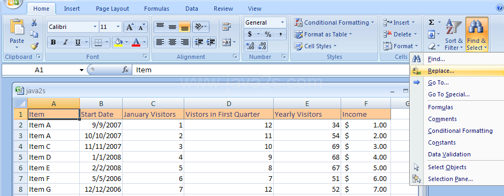
Task: Apply comma style
Action: 280,34
